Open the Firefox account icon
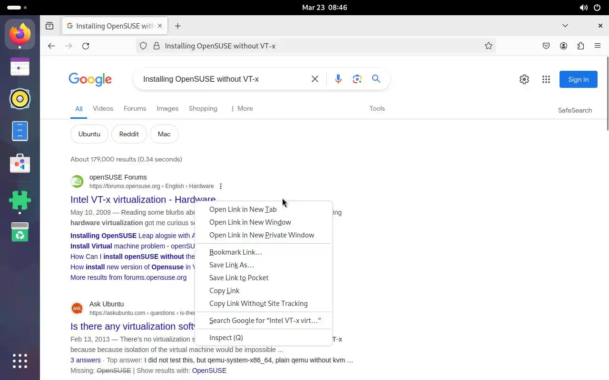The height and width of the screenshot is (380, 609). (563, 46)
